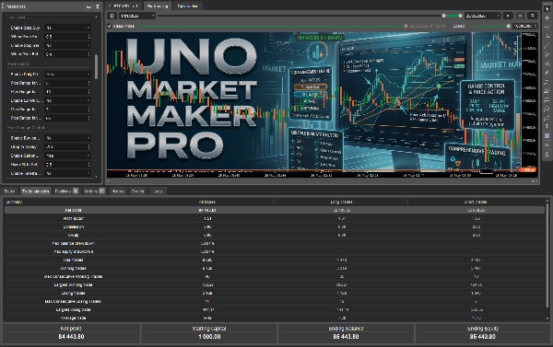Screen dimensions: 553x347
Task: Click the date range slider right handle
Action: click(x=460, y=16)
